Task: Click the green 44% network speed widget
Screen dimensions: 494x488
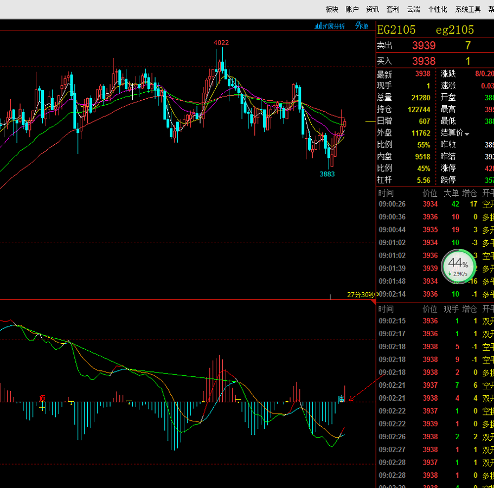Action: click(x=458, y=266)
